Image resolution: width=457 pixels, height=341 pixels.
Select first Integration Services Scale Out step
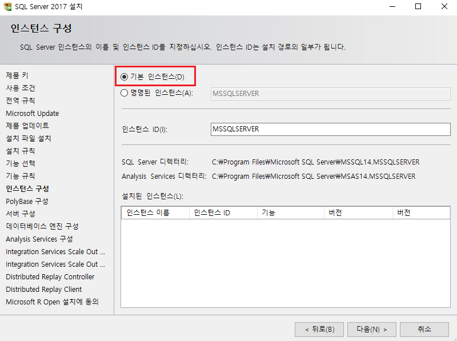[55, 251]
